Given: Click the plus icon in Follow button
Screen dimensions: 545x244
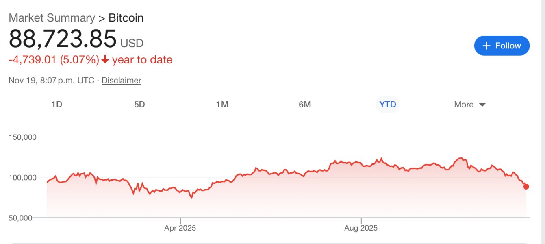Looking at the screenshot, I should tap(486, 46).
